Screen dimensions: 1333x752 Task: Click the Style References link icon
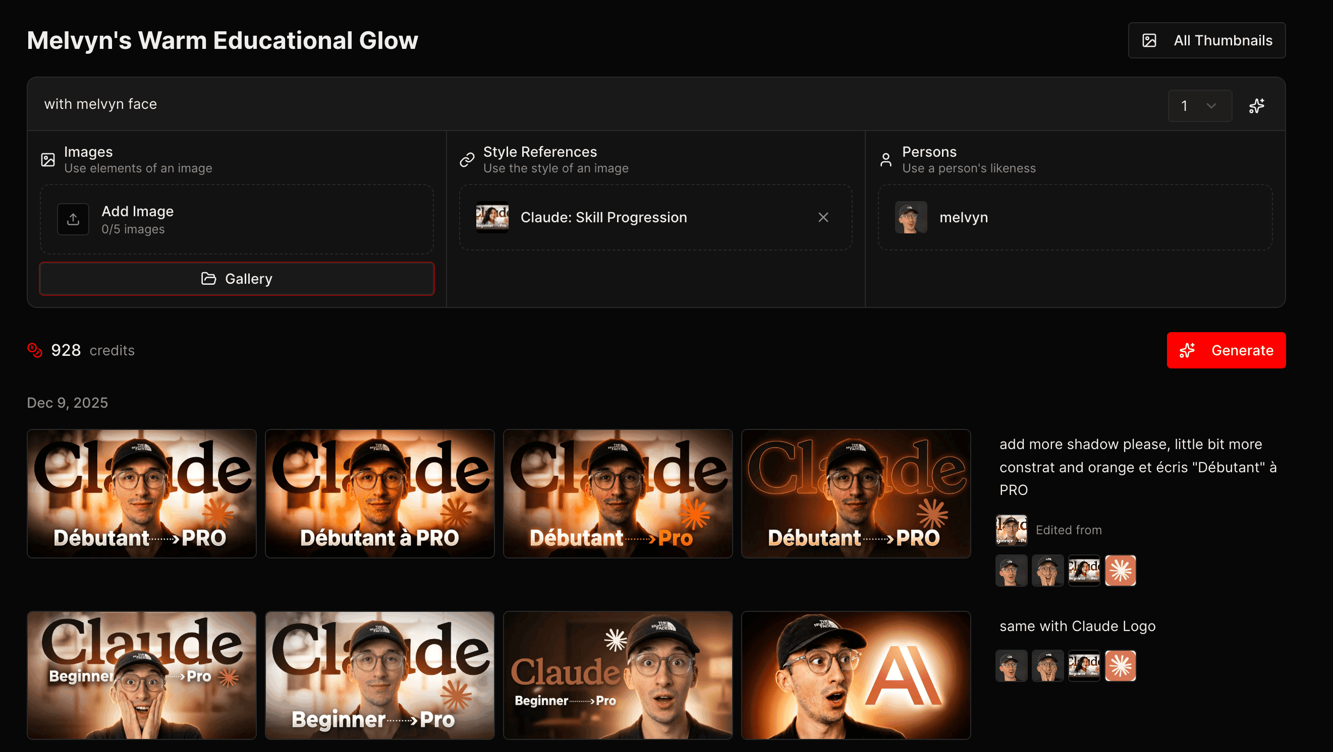point(467,160)
